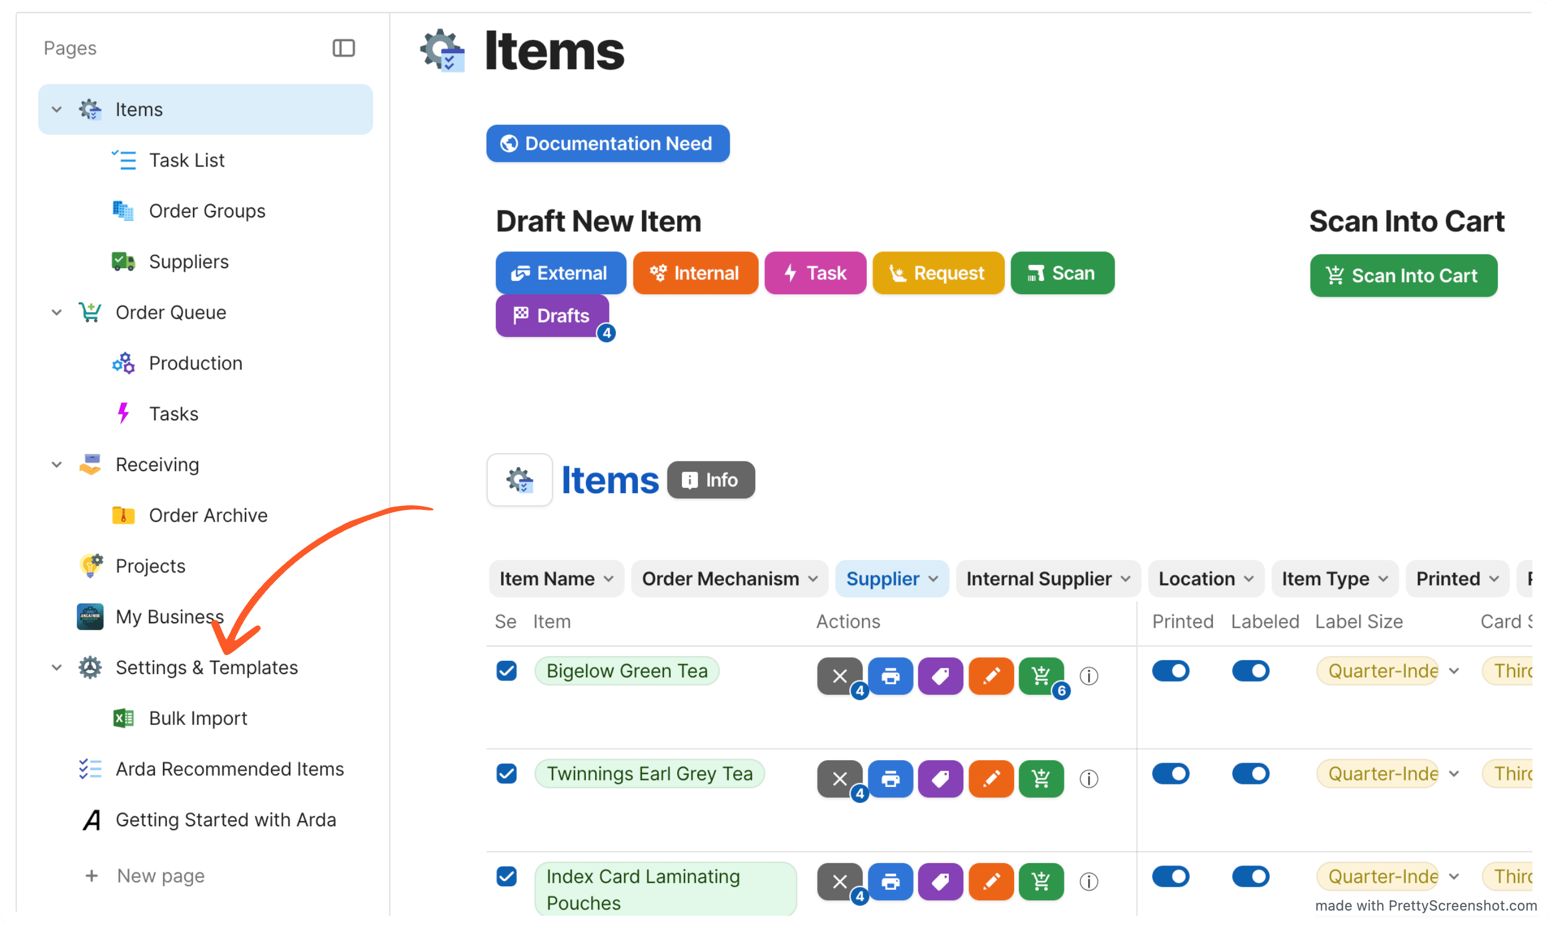The width and height of the screenshot is (1548, 925).
Task: Open the Order Mechanism filter dropdown
Action: click(729, 579)
